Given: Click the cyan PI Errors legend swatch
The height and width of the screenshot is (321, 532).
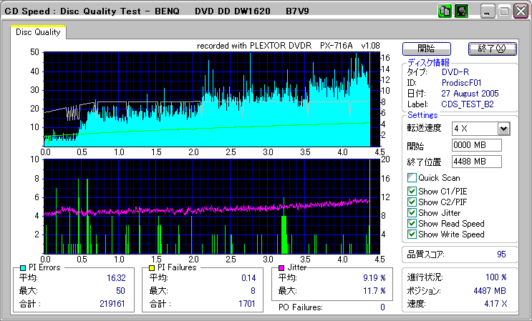Looking at the screenshot, I should pyautogui.click(x=23, y=267).
